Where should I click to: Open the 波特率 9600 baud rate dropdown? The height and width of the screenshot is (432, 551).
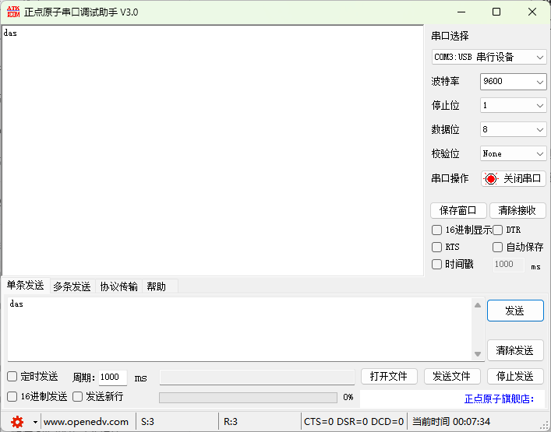coord(513,81)
